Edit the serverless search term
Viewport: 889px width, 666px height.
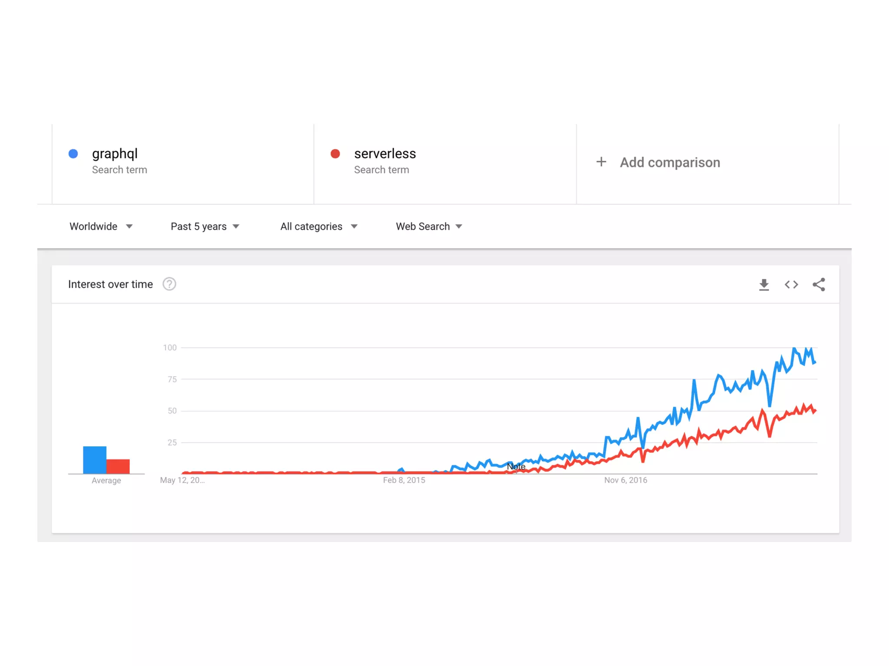click(x=385, y=153)
